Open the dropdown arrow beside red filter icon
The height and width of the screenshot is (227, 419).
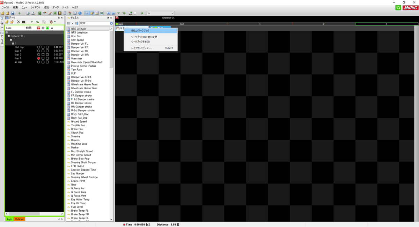point(55,22)
